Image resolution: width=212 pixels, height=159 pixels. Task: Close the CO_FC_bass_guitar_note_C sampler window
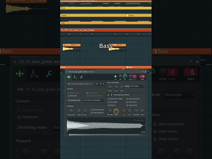(x=145, y=72)
